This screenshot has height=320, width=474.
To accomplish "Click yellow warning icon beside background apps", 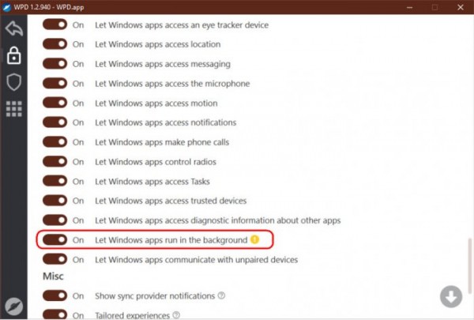I will coord(255,239).
